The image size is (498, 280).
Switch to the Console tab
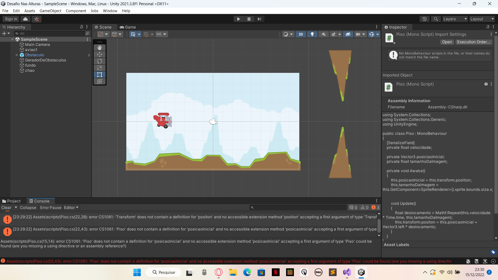tap(41, 201)
